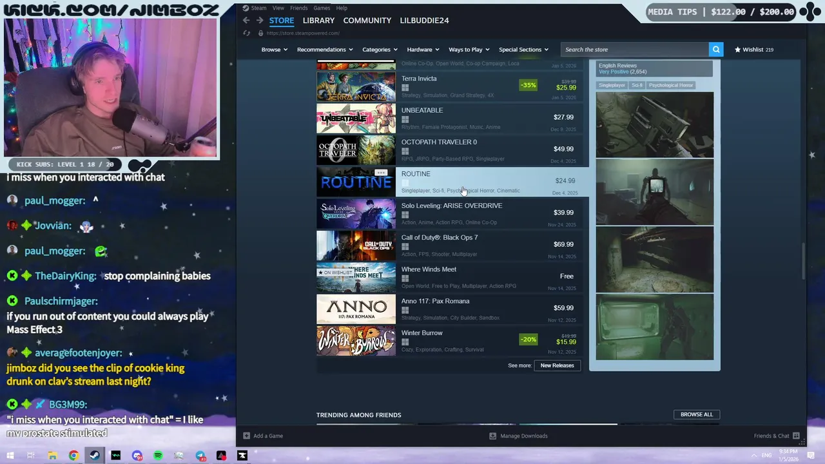Click Windows platform icon under Where Winds Meet
This screenshot has width=825, height=464.
(405, 278)
